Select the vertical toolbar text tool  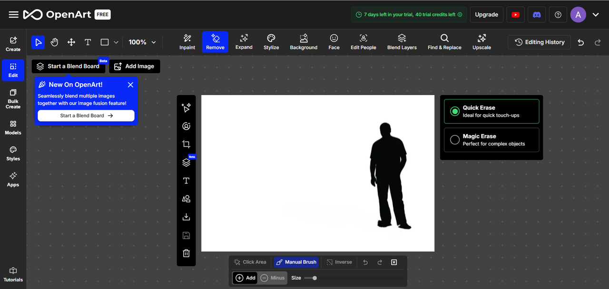pos(186,181)
